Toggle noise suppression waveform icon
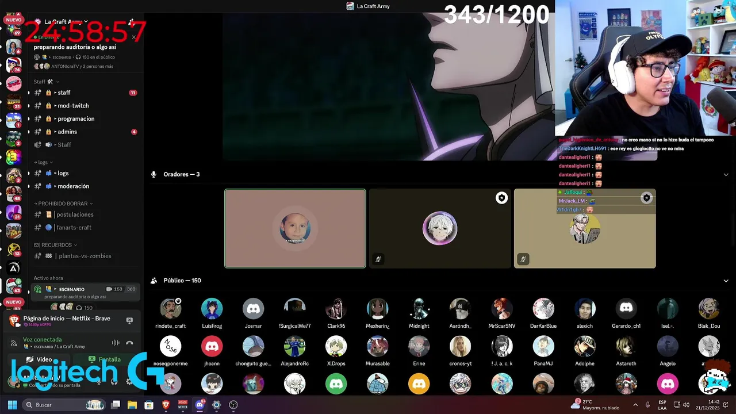Image resolution: width=736 pixels, height=414 pixels. tap(116, 343)
